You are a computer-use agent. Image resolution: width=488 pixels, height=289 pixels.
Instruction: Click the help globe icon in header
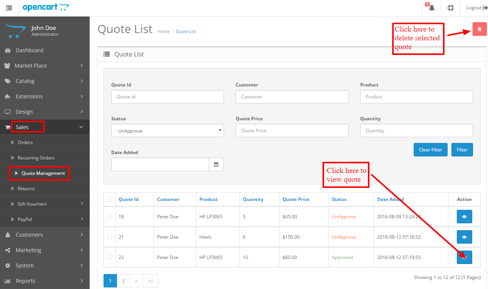(450, 8)
